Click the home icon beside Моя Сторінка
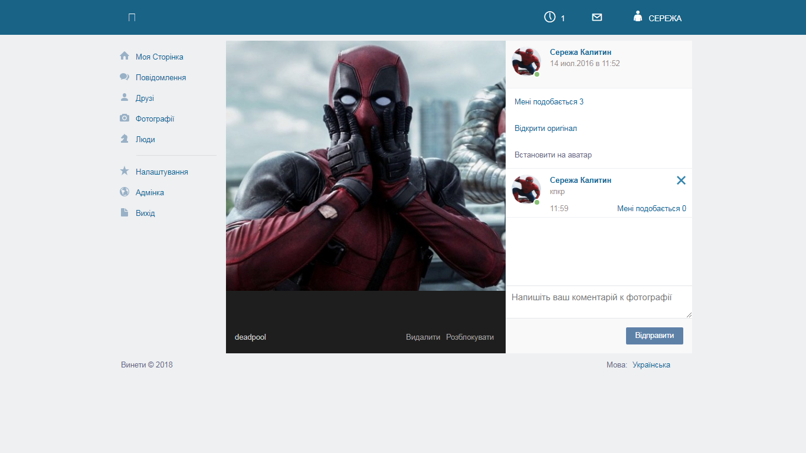Screen dimensions: 806x453 124,56
